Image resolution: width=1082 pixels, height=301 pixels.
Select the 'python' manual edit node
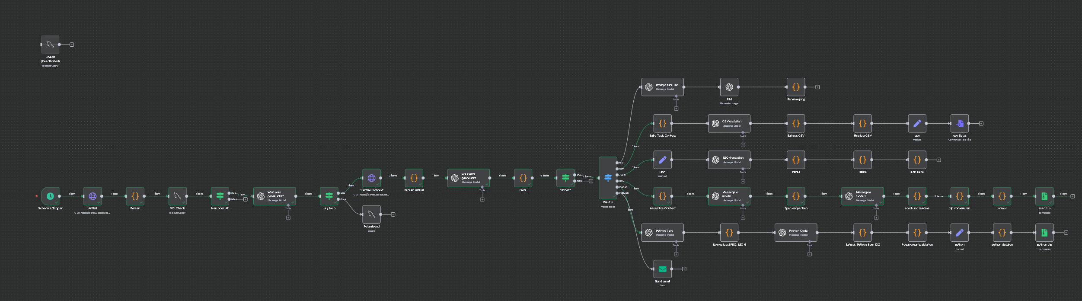point(959,233)
